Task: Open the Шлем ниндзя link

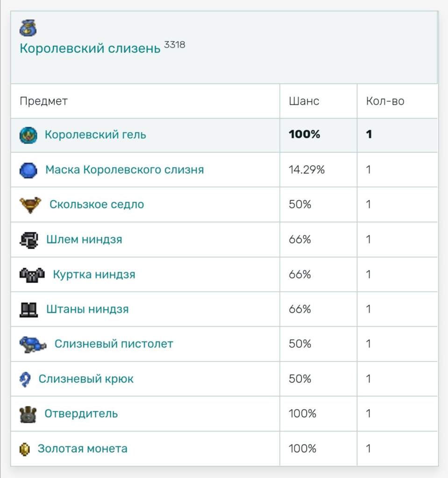Action: coord(84,239)
